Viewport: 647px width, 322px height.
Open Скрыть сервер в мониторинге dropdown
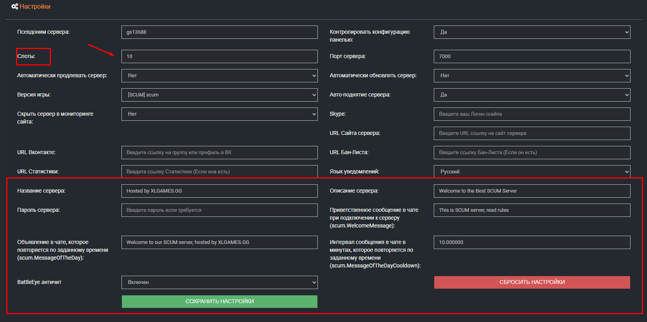(219, 114)
